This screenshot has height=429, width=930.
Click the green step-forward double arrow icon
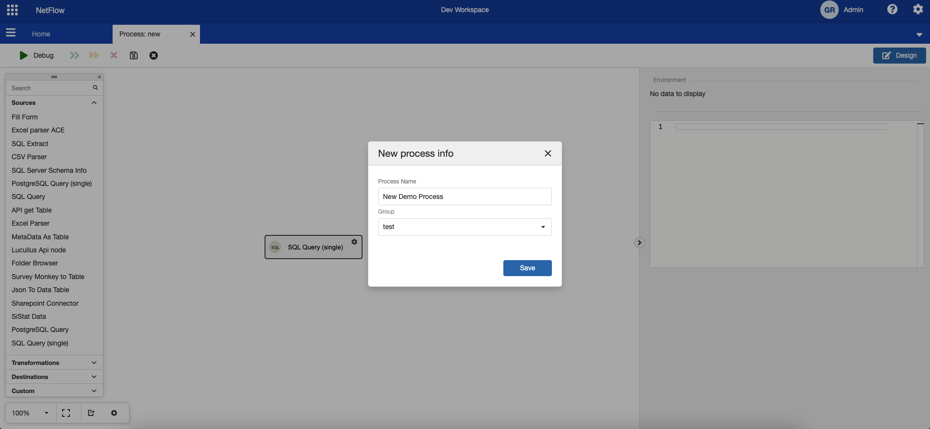(x=74, y=55)
